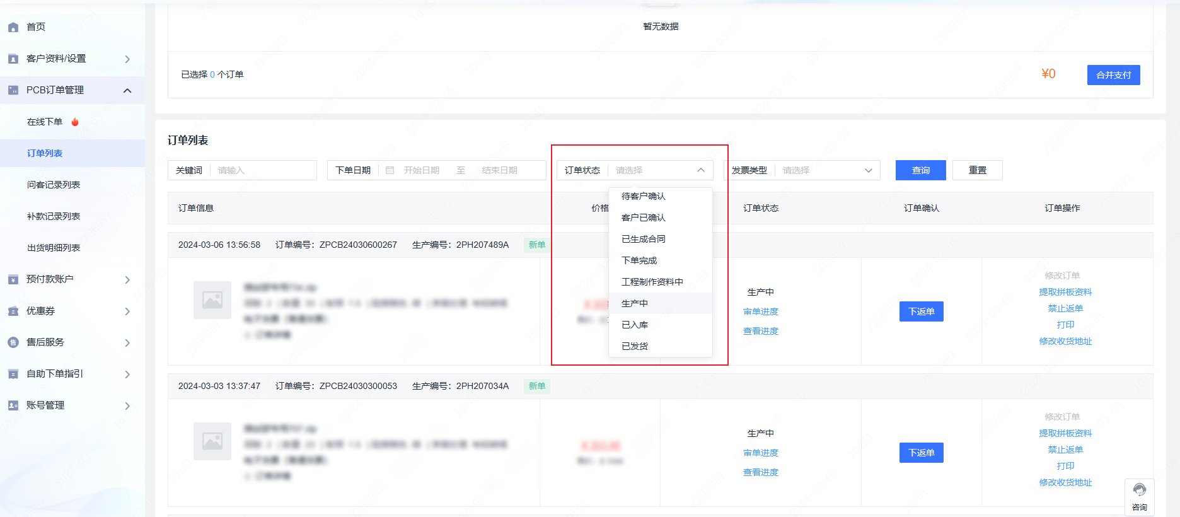Click the 售后服务 sidebar icon
The height and width of the screenshot is (517, 1180).
click(13, 342)
